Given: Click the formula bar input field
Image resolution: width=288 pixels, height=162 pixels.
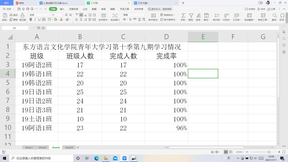Looking at the screenshot, I should (x=162, y=28).
